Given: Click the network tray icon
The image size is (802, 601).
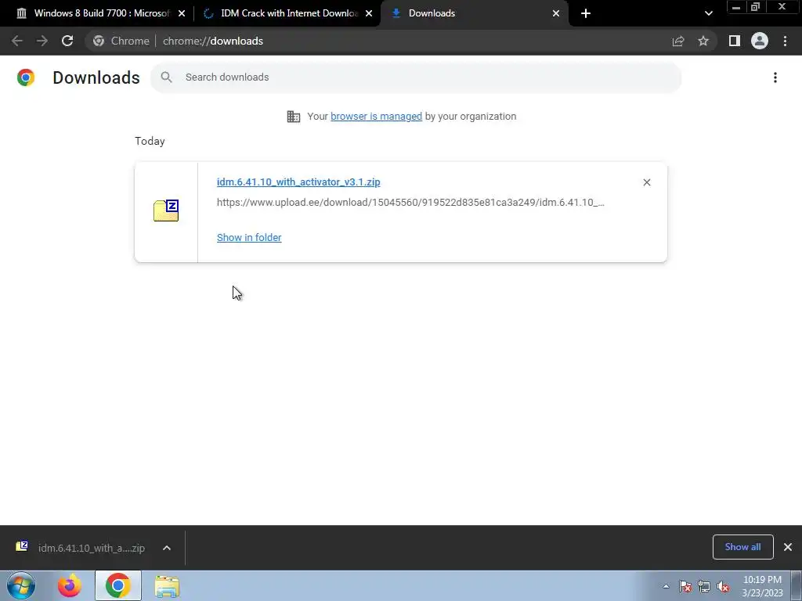Looking at the screenshot, I should click(x=704, y=587).
